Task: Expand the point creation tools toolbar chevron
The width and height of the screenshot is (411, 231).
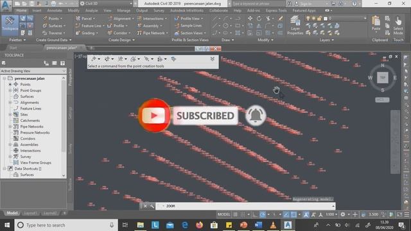Action: pyautogui.click(x=213, y=59)
